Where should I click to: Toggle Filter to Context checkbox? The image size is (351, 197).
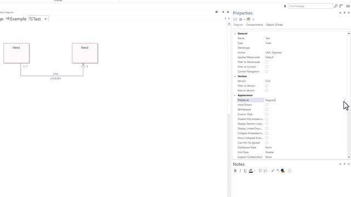point(267,67)
